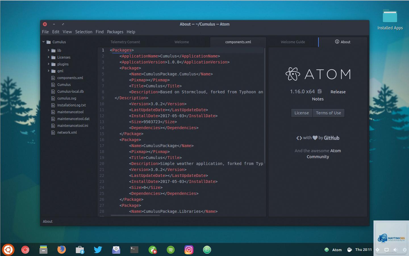Launch Firefox from the dock
The width and height of the screenshot is (409, 256).
click(61, 250)
